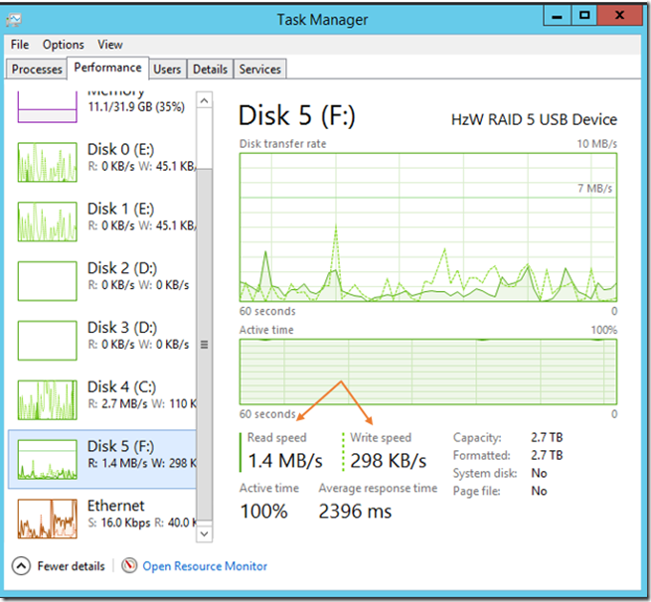Switch to the Performance tab
The width and height of the screenshot is (651, 602).
(107, 68)
